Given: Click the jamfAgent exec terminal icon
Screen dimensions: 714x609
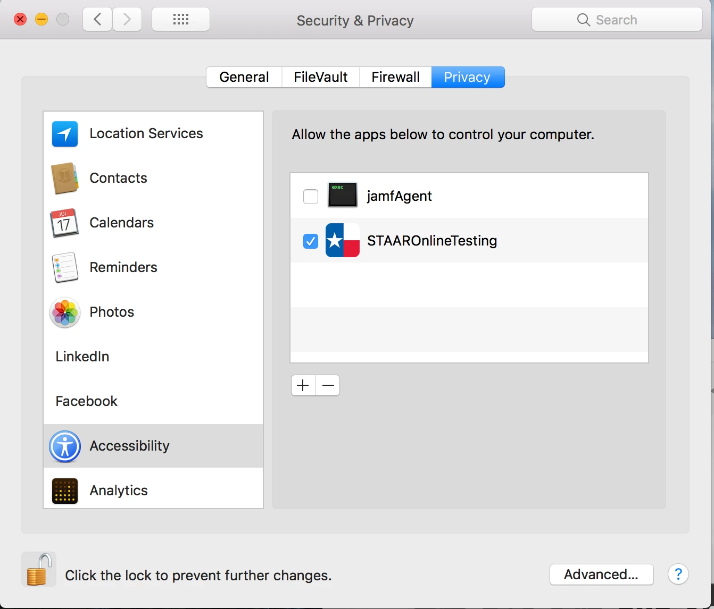Looking at the screenshot, I should (342, 195).
